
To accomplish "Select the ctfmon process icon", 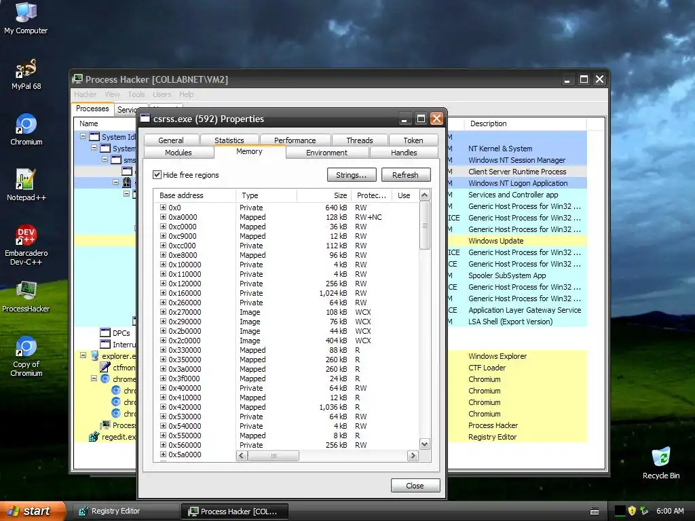I will pyautogui.click(x=105, y=367).
